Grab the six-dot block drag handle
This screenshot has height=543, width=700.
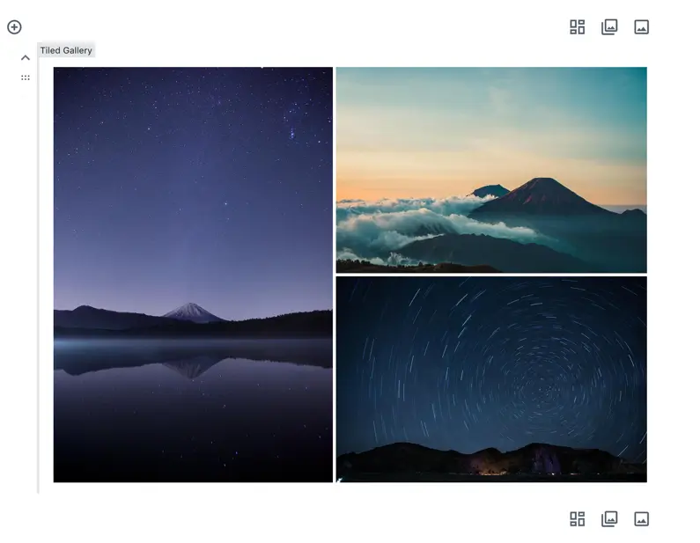tap(26, 77)
